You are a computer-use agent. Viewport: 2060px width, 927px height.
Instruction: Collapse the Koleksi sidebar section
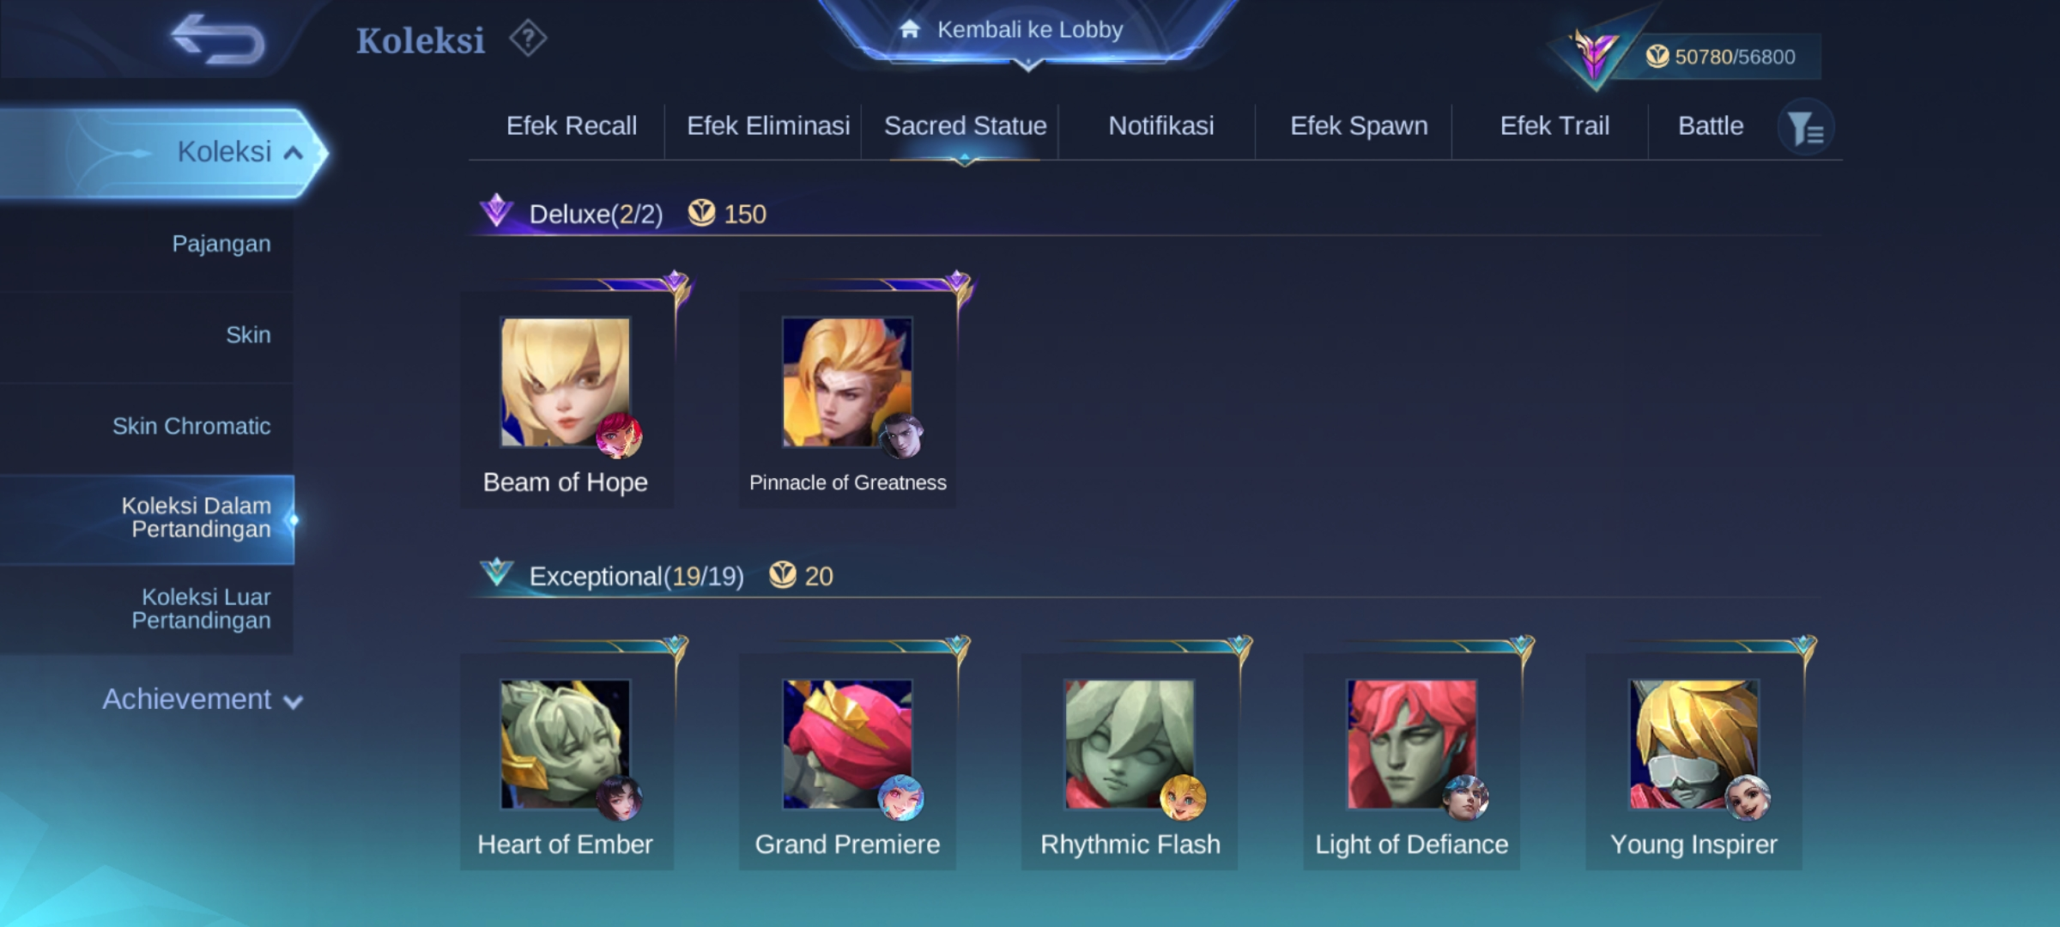pos(163,153)
